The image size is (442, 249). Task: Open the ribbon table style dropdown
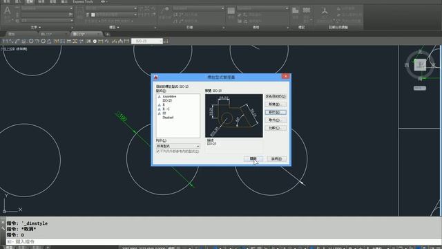coord(262,8)
